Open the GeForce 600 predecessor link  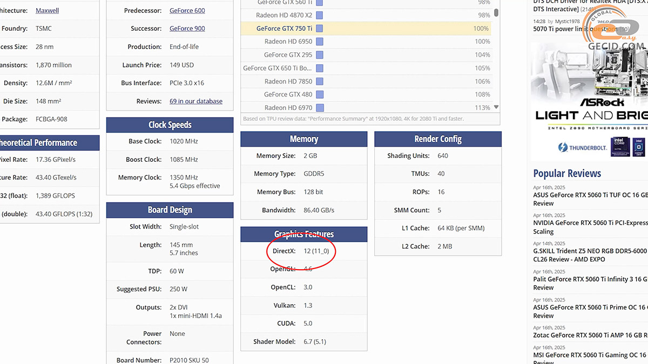coord(187,10)
